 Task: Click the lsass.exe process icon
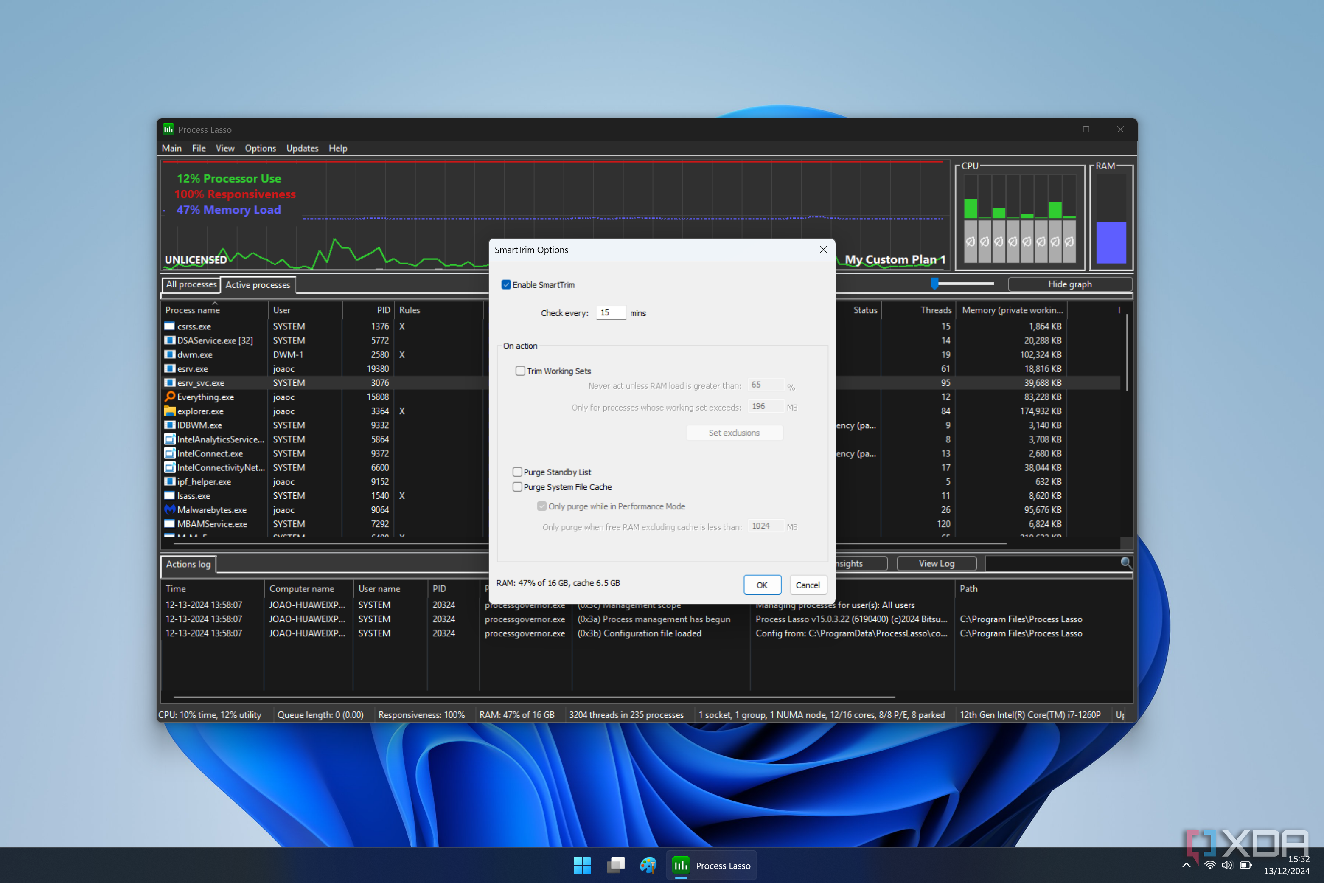[x=169, y=495]
